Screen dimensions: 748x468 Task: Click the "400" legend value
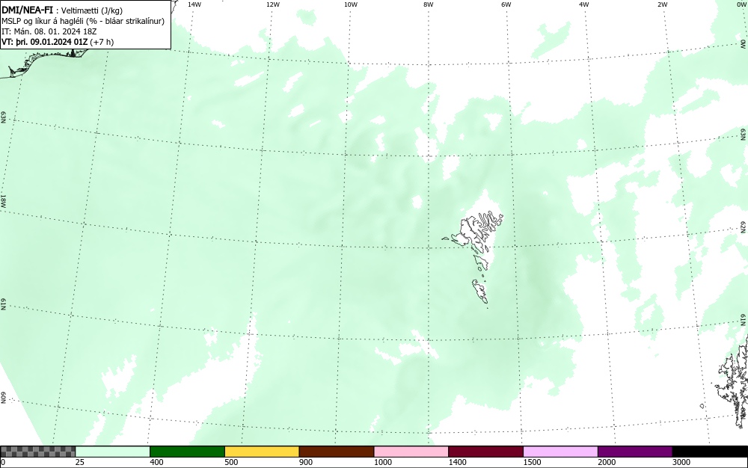click(x=156, y=462)
